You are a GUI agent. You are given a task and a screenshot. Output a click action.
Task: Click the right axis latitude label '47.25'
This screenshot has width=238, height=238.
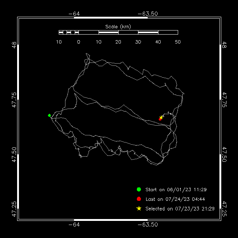224,209
